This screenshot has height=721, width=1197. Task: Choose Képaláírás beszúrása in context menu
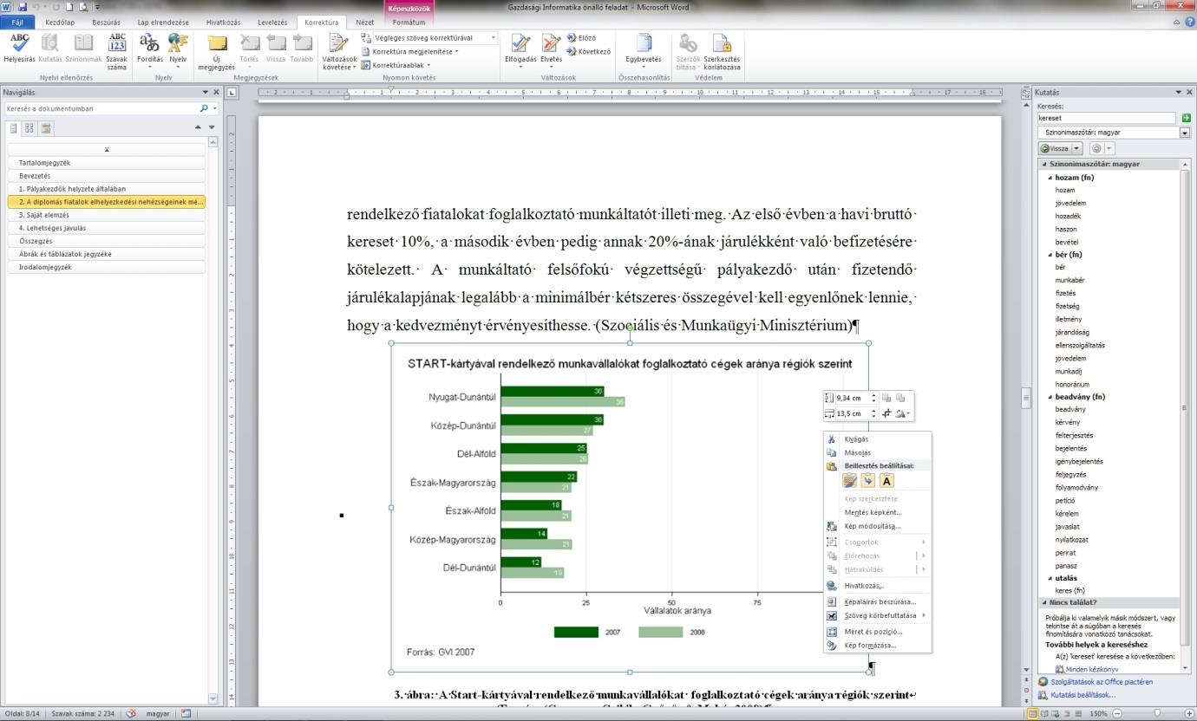[x=880, y=601]
